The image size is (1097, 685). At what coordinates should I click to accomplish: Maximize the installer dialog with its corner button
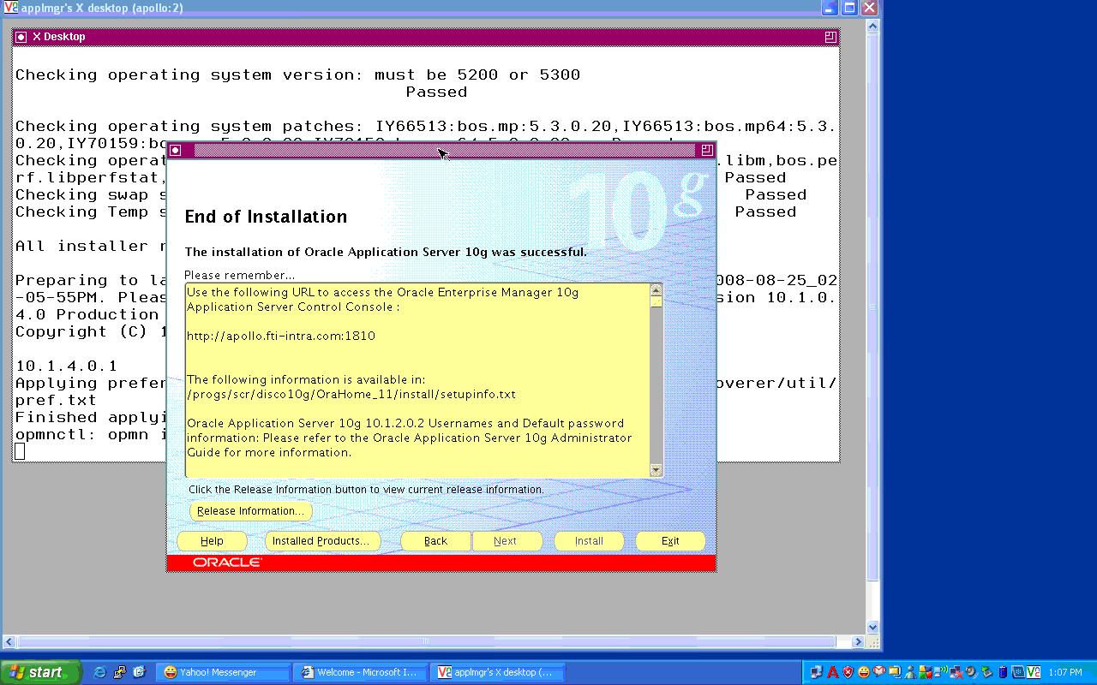[707, 150]
